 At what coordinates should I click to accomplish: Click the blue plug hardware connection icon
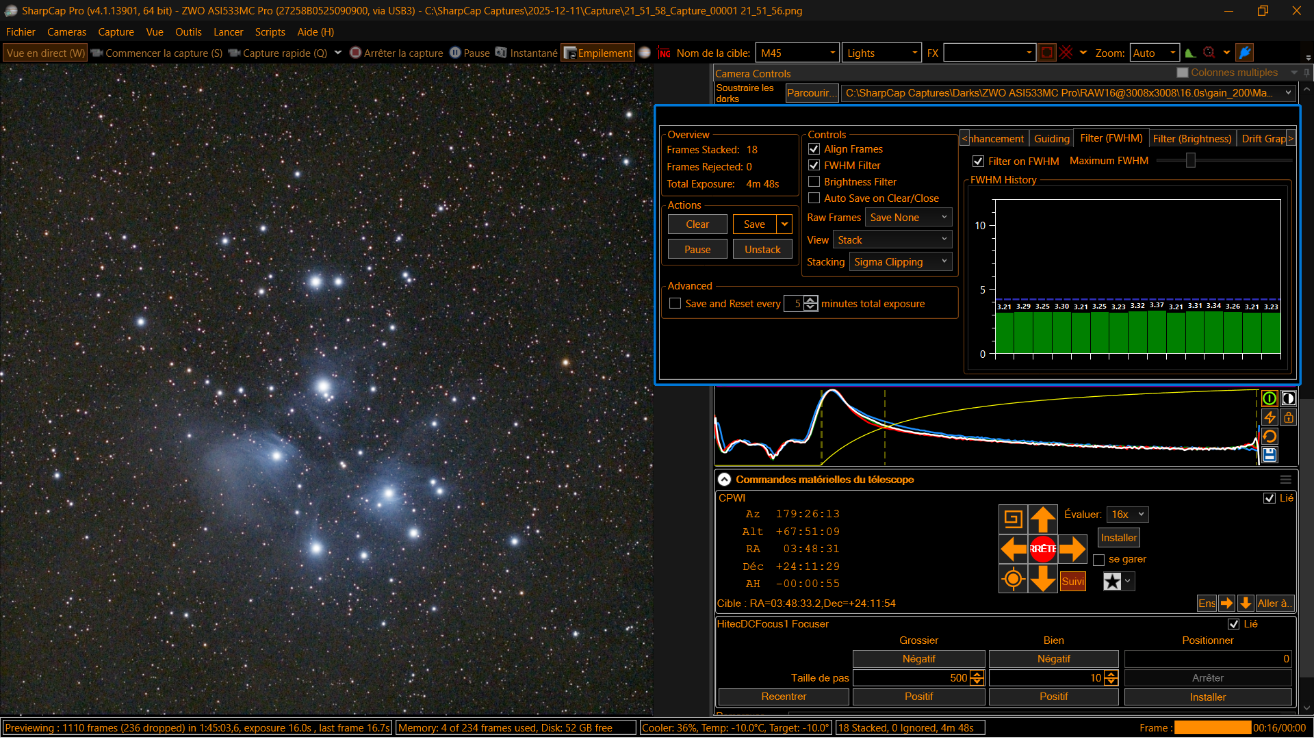1245,53
